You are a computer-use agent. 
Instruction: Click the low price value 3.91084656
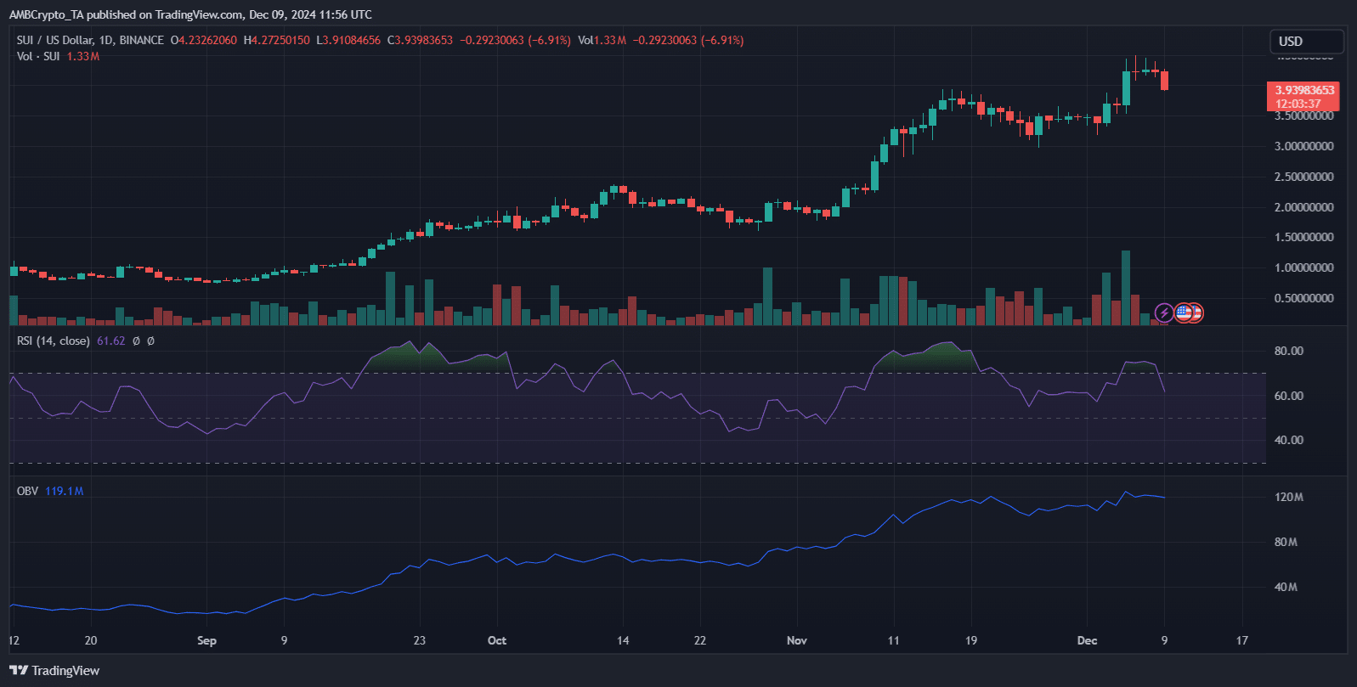[352, 40]
